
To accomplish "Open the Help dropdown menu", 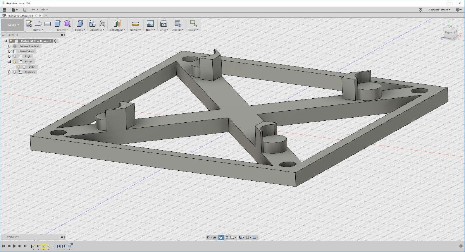I will [x=458, y=10].
